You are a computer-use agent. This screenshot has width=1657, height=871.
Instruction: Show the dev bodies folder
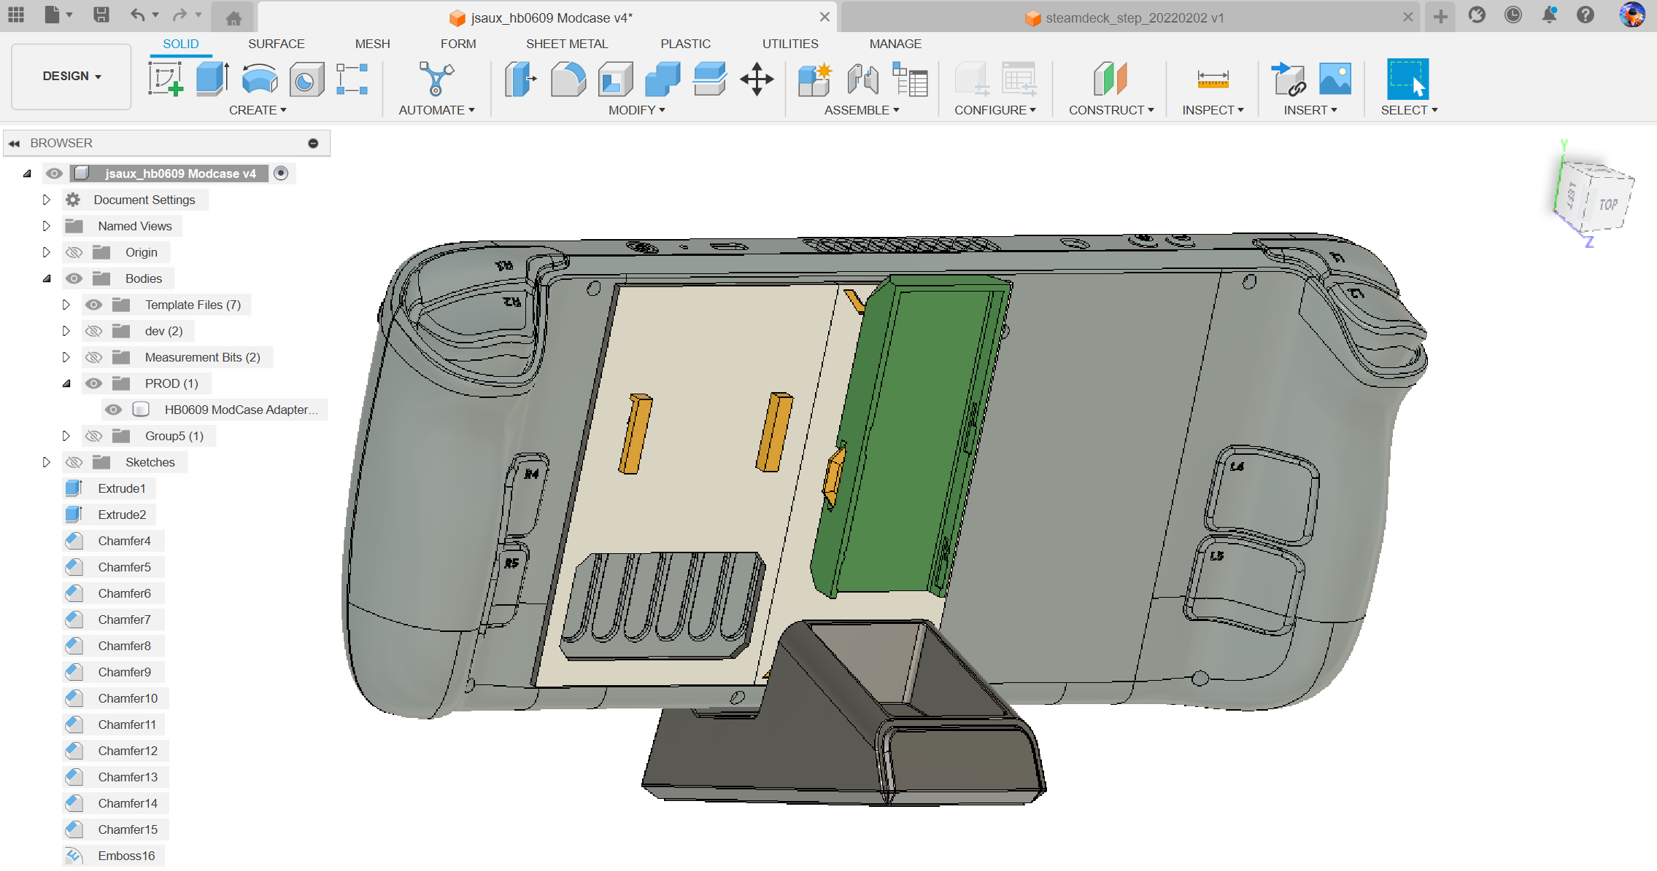coord(93,330)
